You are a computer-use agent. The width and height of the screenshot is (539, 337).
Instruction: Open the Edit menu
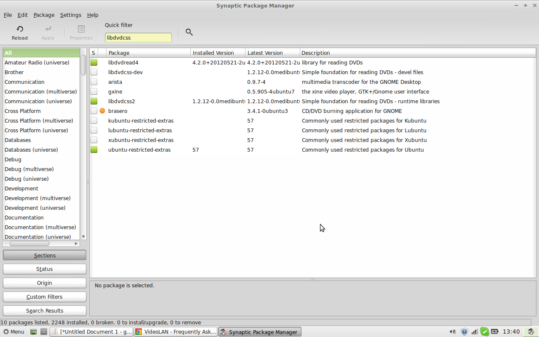pyautogui.click(x=22, y=15)
